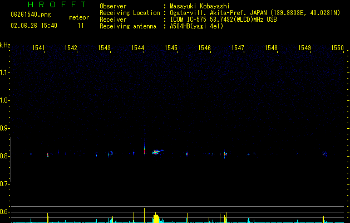This screenshot has width=350, height=223.
Task: Click the 1542 time axis marker
Action: (71, 48)
